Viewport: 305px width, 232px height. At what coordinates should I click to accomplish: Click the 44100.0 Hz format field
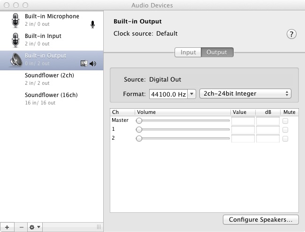pyautogui.click(x=168, y=94)
